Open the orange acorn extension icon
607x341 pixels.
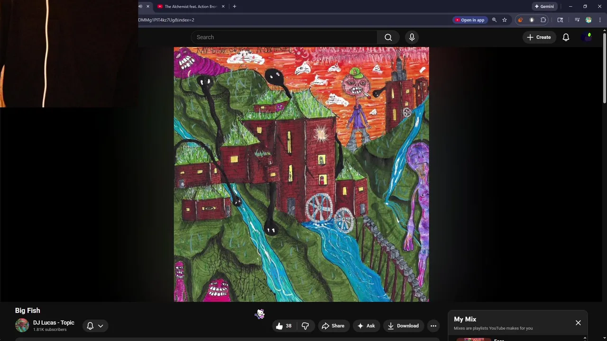[520, 20]
